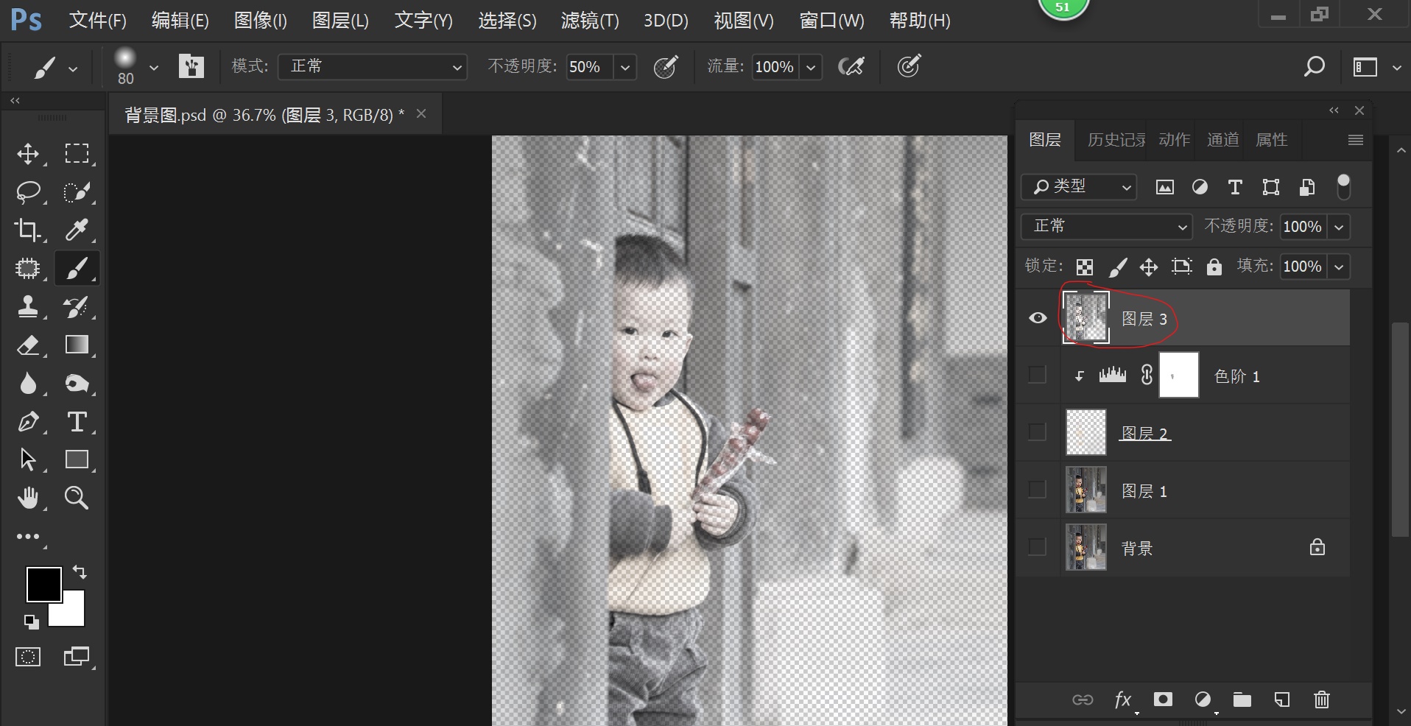Click the delete layer trash icon
Image resolution: width=1411 pixels, height=726 pixels.
(x=1322, y=699)
